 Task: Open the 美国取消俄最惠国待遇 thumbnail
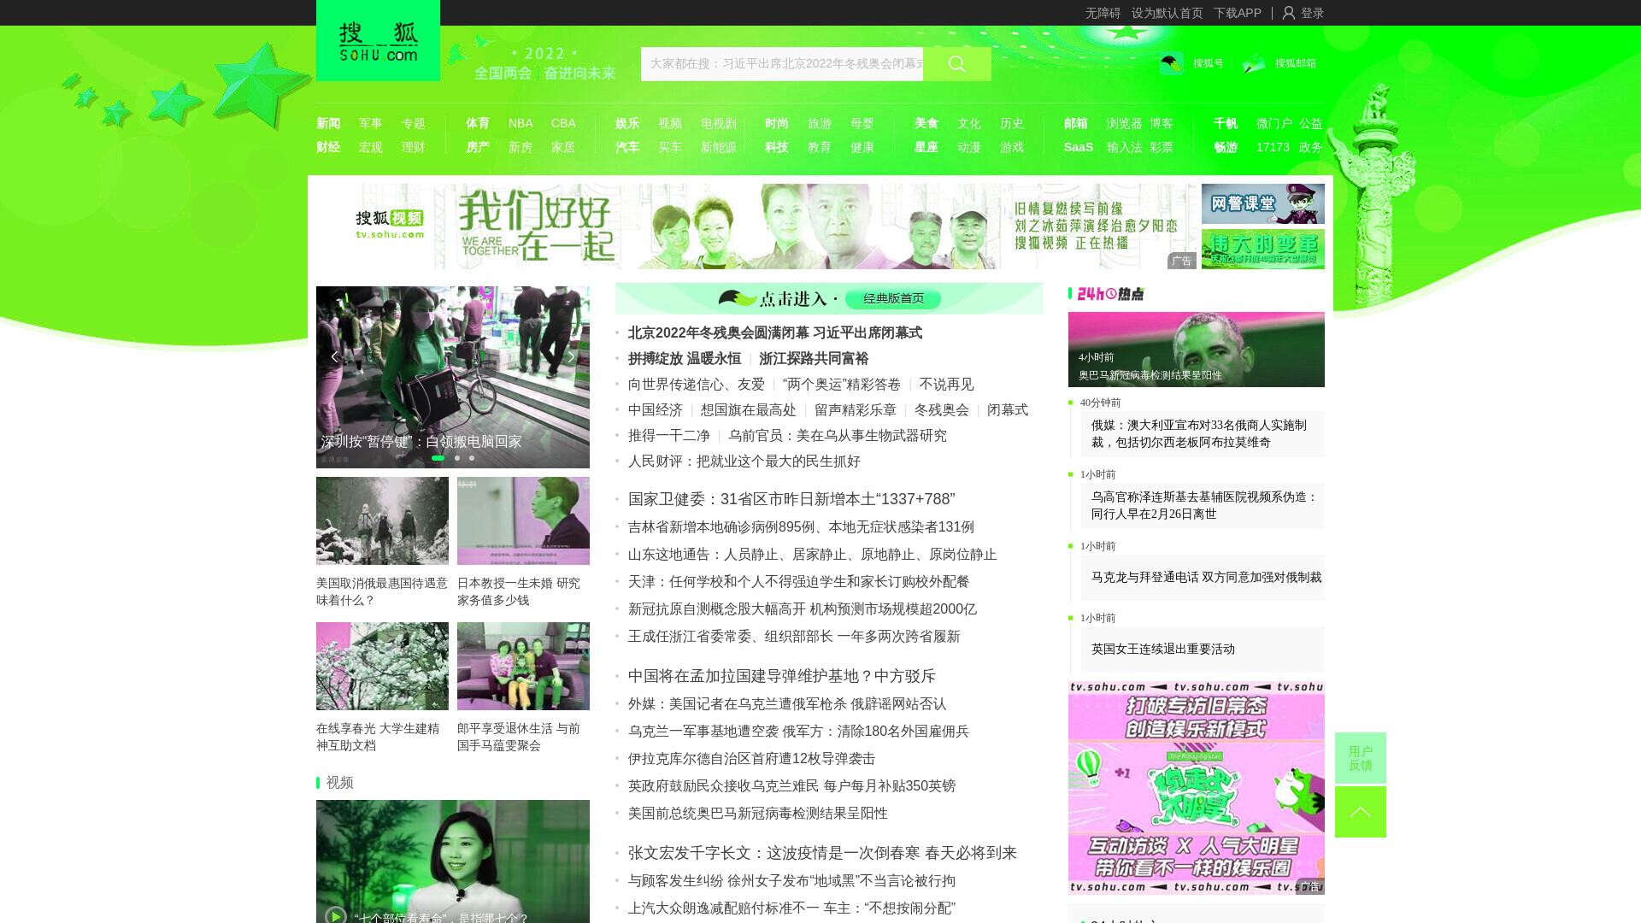point(382,520)
